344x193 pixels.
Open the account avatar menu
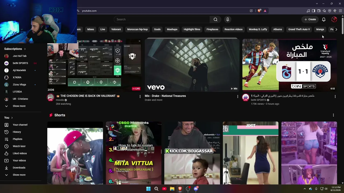[334, 19]
